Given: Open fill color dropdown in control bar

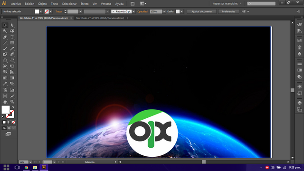Looking at the screenshot, I should (x=41, y=11).
